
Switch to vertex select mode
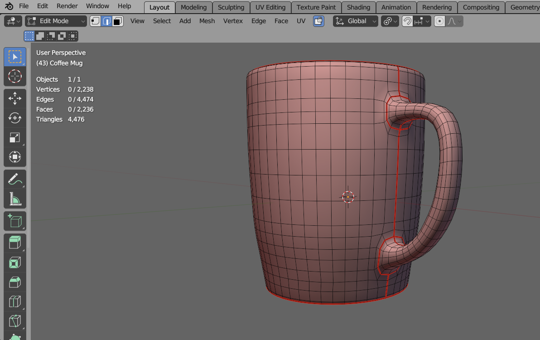point(95,21)
